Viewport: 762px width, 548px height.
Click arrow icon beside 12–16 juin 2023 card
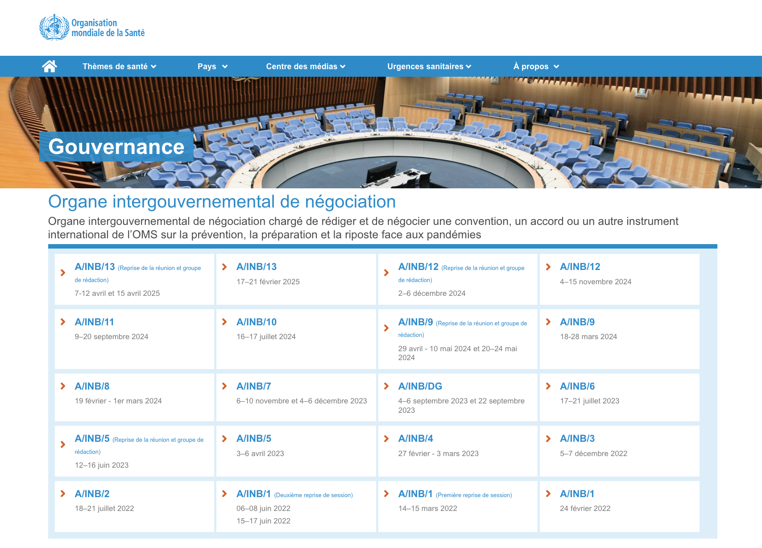pyautogui.click(x=63, y=444)
